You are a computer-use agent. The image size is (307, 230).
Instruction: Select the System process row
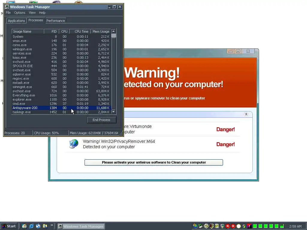pos(61,37)
